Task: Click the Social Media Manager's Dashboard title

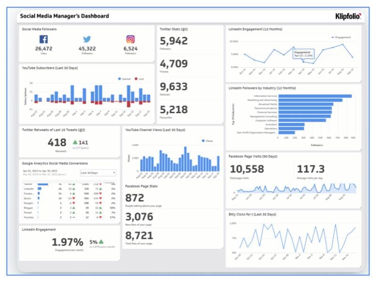Action: pyautogui.click(x=64, y=16)
